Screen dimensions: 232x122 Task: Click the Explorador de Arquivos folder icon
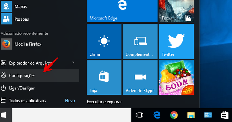point(3,63)
